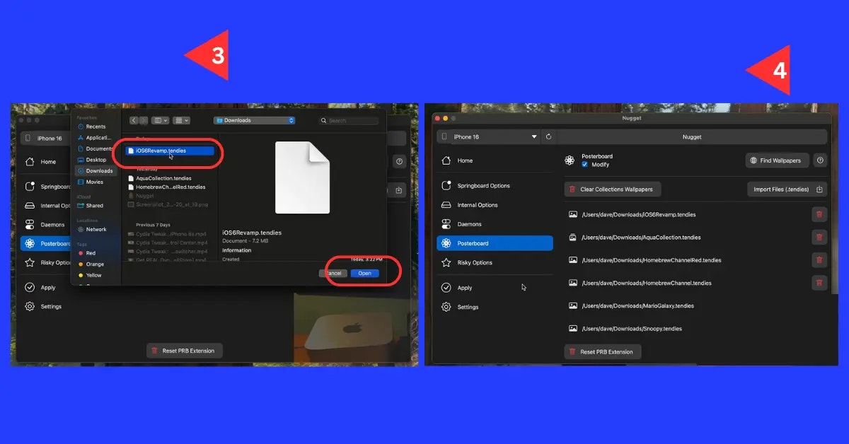Click the Search field in the open dialog

coord(349,120)
